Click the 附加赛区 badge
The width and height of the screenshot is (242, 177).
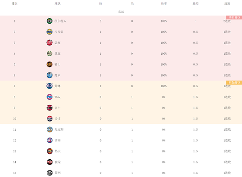[234, 83]
